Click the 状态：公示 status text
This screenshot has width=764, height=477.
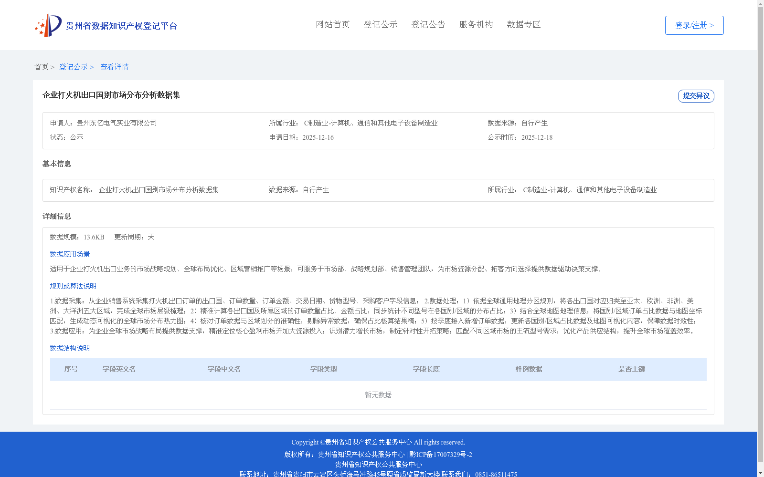[x=67, y=137]
